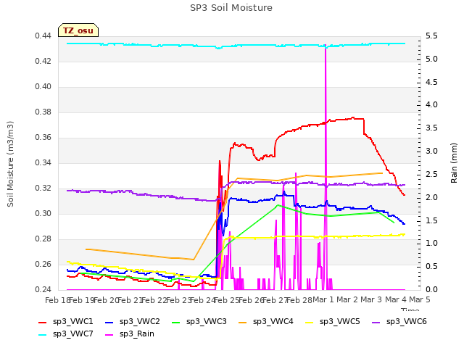Select the sp3_Rain legend label
Viewport: 464px width, 348px height.
point(137,334)
